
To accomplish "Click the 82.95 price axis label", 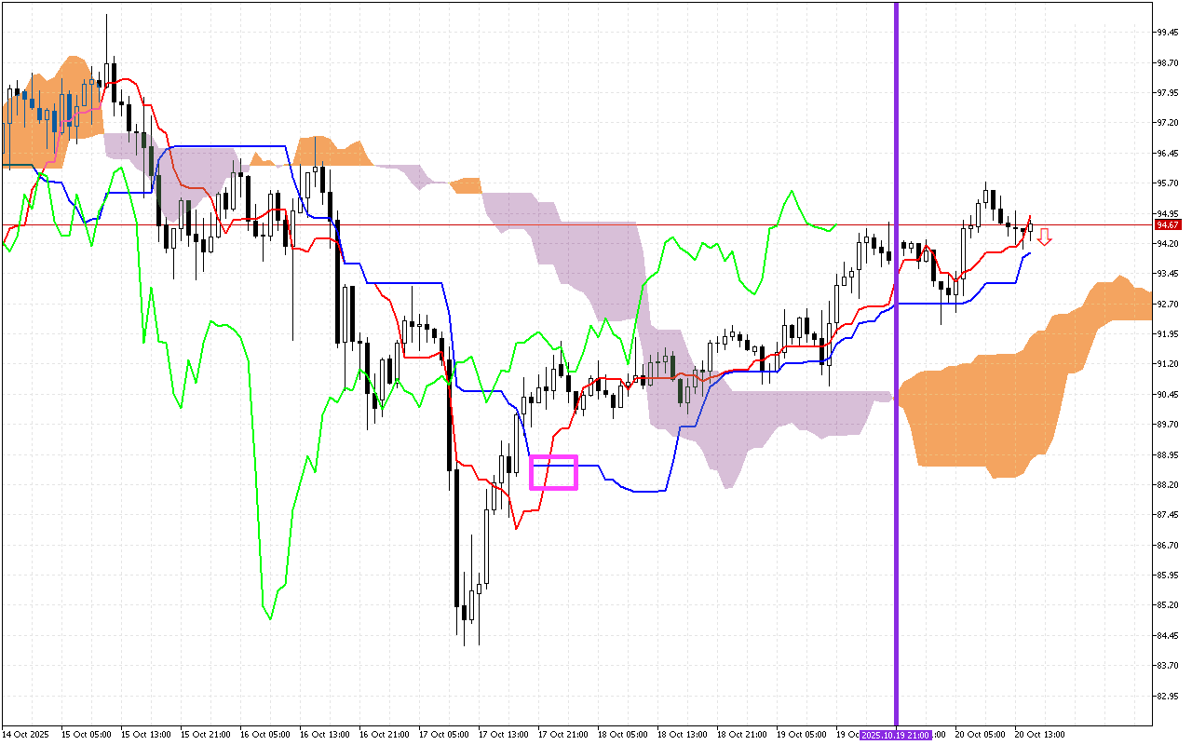I will 1168,696.
